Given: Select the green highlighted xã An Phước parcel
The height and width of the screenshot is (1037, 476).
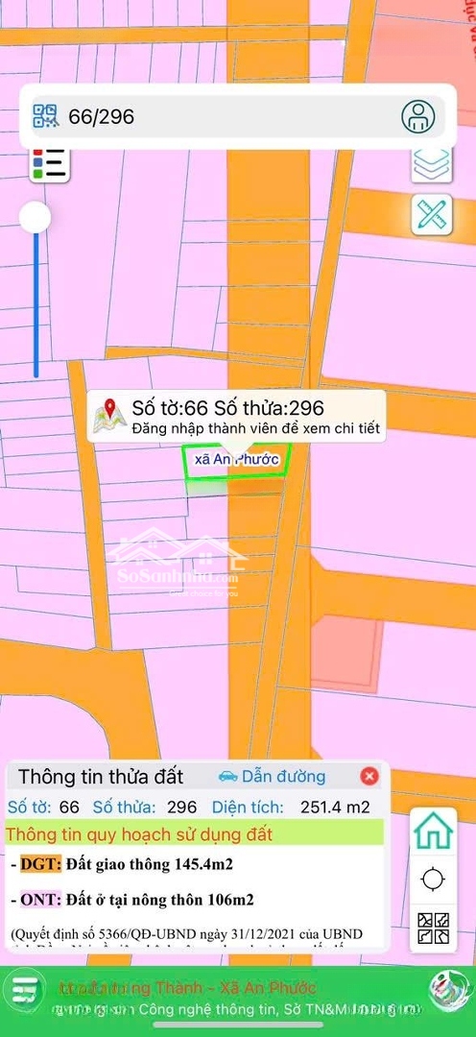Looking at the screenshot, I should coord(235,460).
